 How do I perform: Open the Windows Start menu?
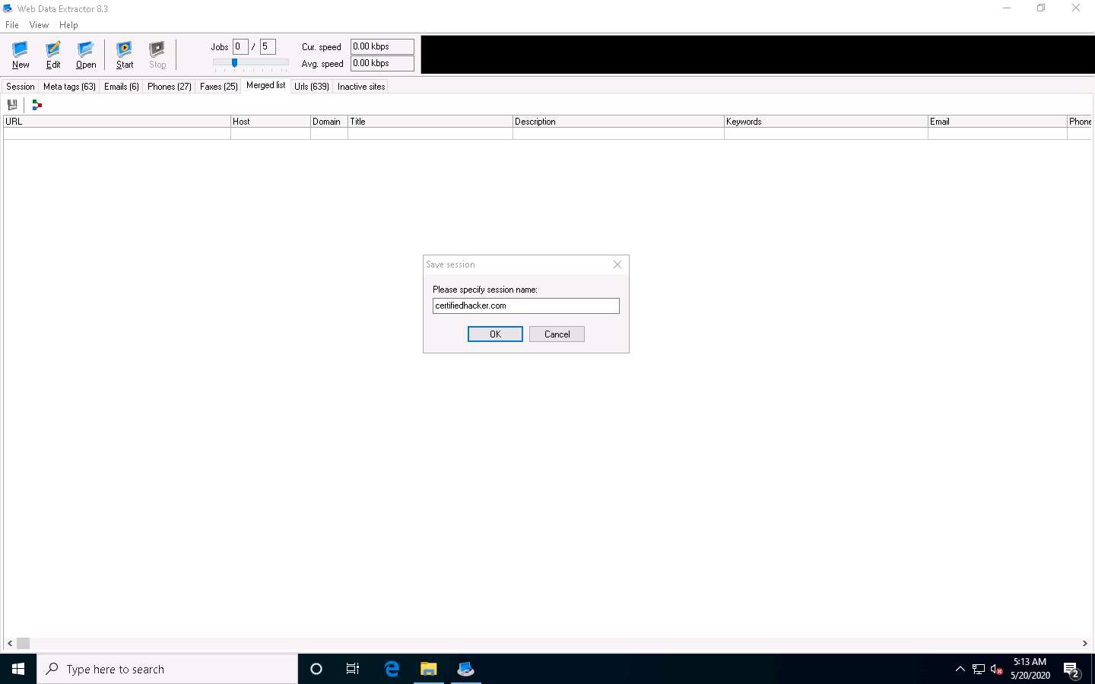pyautogui.click(x=18, y=669)
